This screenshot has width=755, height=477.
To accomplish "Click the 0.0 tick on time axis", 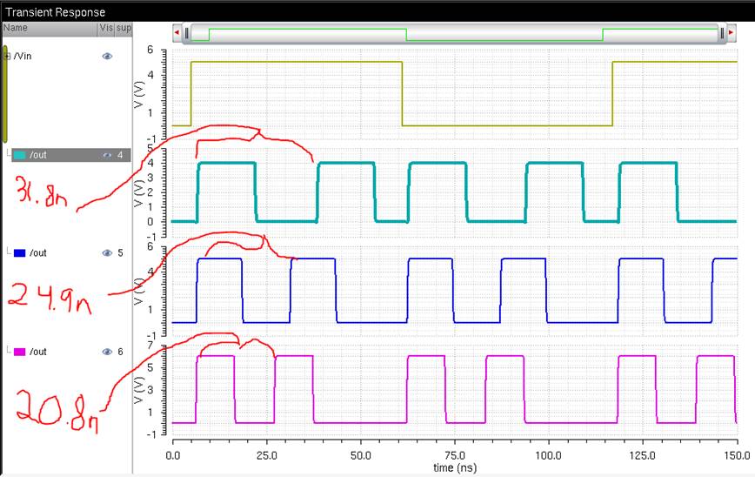I will (173, 455).
